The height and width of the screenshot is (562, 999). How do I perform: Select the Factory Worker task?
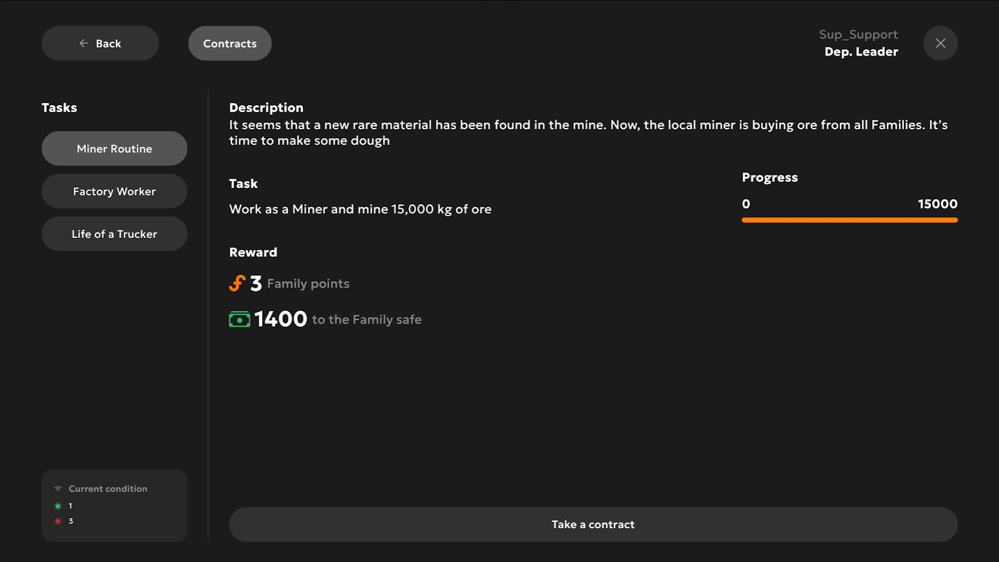[114, 191]
